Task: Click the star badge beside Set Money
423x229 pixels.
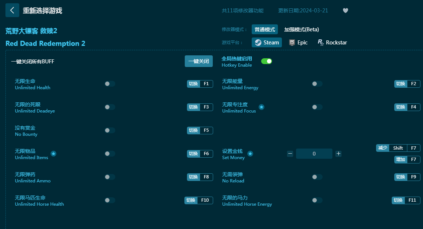Action: 250,154
